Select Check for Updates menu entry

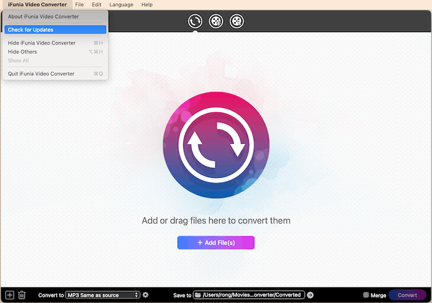point(55,30)
